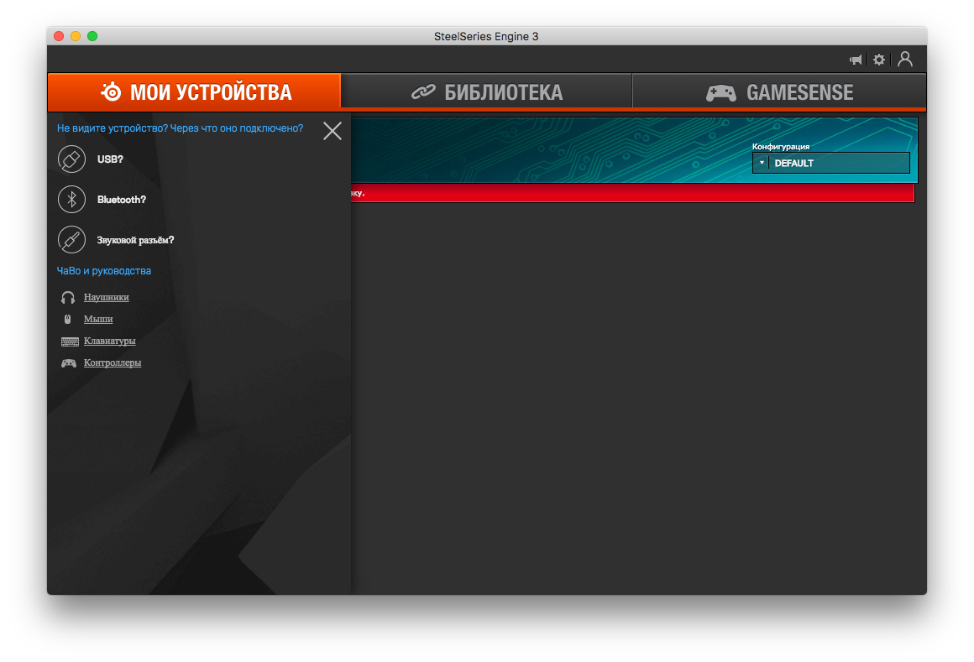Open the Мыши guide link
The height and width of the screenshot is (662, 974).
(98, 319)
